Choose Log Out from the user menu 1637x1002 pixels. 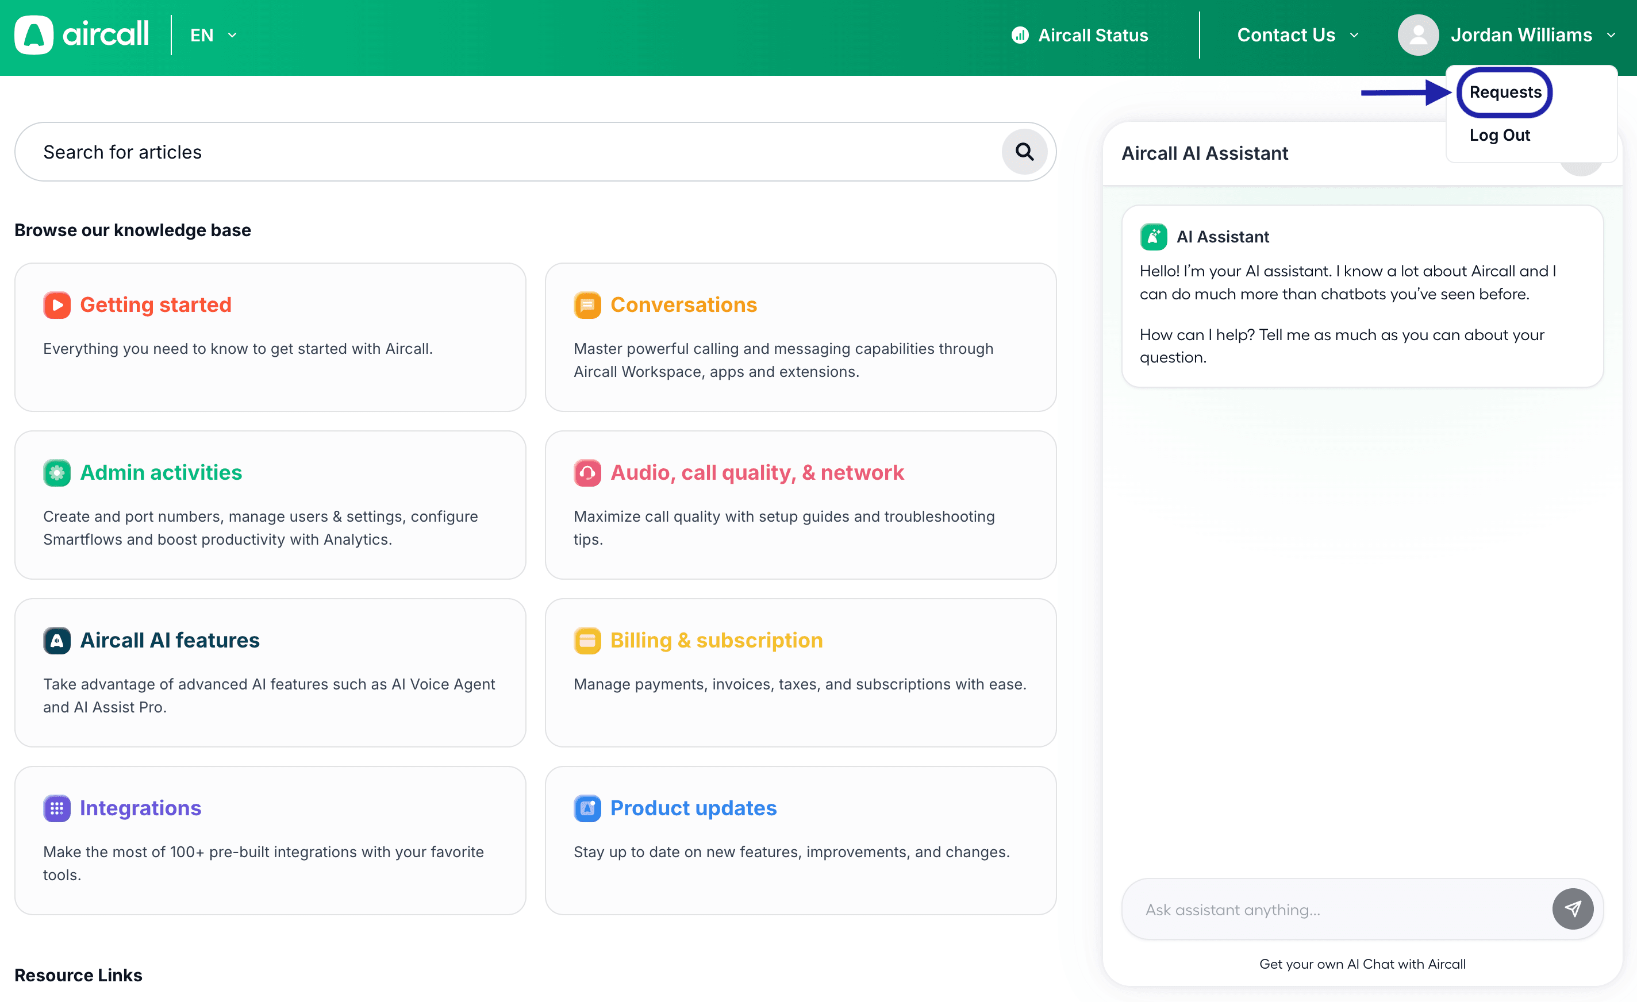1499,135
